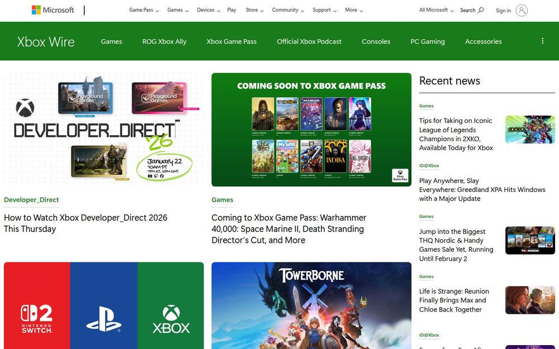This screenshot has width=559, height=349.
Task: Open Developer_Direct category link
Action: pyautogui.click(x=31, y=200)
